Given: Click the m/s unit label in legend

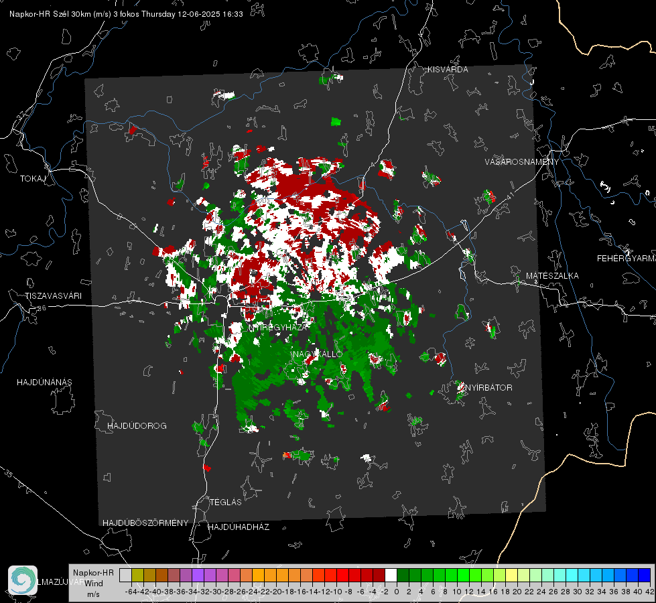Looking at the screenshot, I should pyautogui.click(x=93, y=594).
